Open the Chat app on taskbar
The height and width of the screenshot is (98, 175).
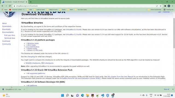(x=77, y=95)
